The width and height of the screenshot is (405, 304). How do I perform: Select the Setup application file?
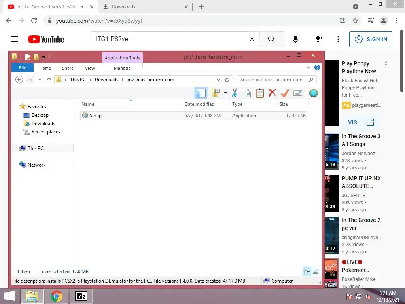[194, 116]
